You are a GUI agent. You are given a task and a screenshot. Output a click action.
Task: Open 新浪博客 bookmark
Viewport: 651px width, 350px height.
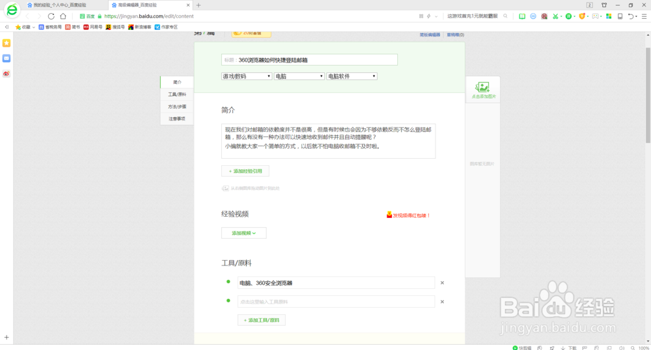139,27
